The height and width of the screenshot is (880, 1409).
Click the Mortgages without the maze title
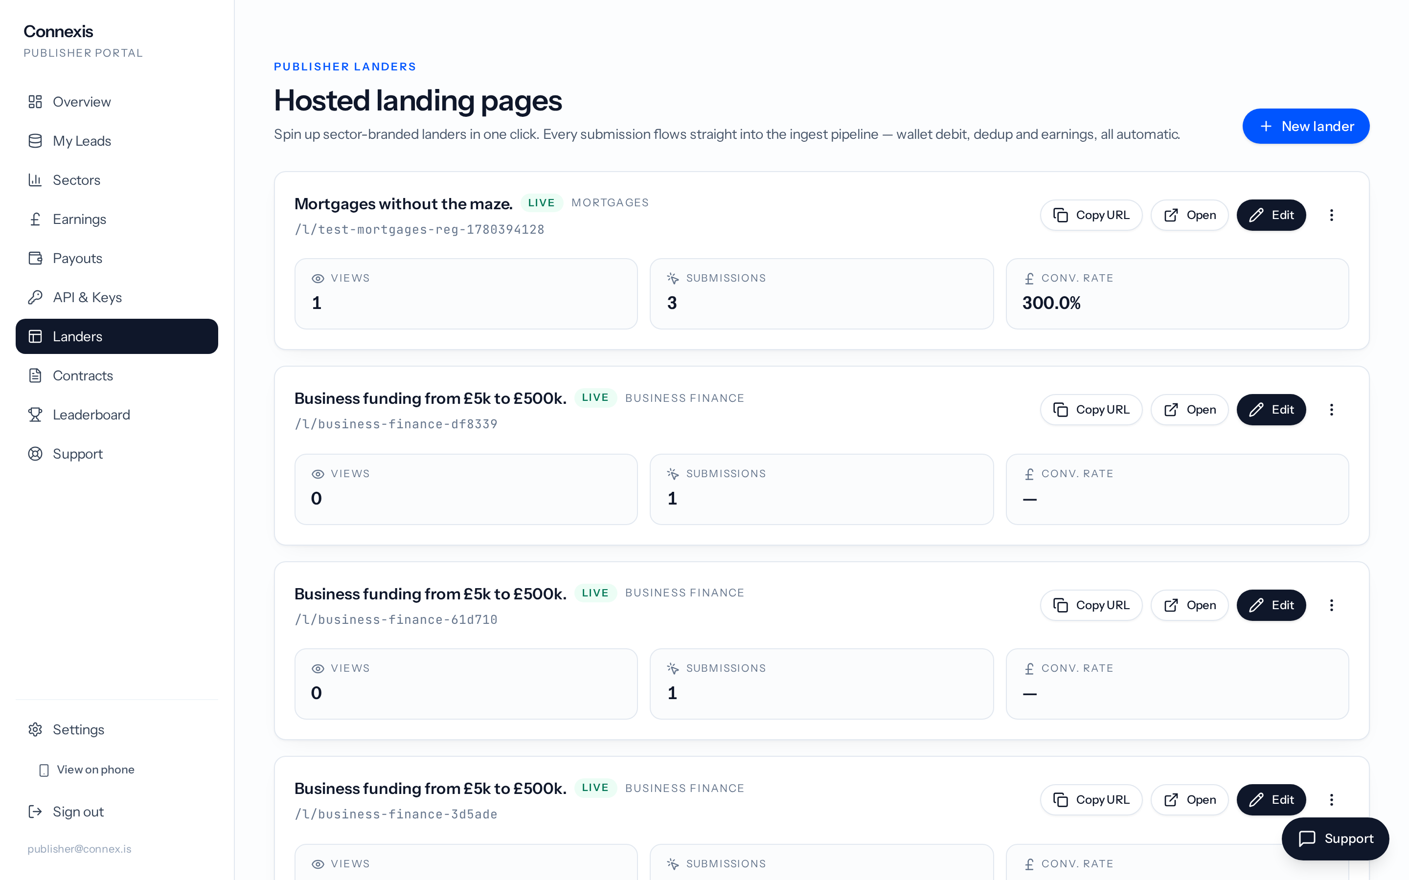404,204
